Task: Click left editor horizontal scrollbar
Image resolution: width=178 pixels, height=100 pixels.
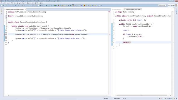Action: pos(58,95)
